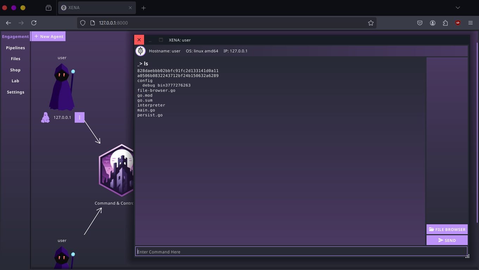Click debug bin3777276263 in output
Viewport: 479px width, 270px height.
[166, 85]
